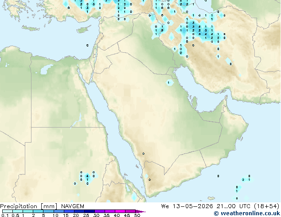Pick the 25–30 mm legend color swatch
Screen dimensions: 281x217
click(x=89, y=211)
